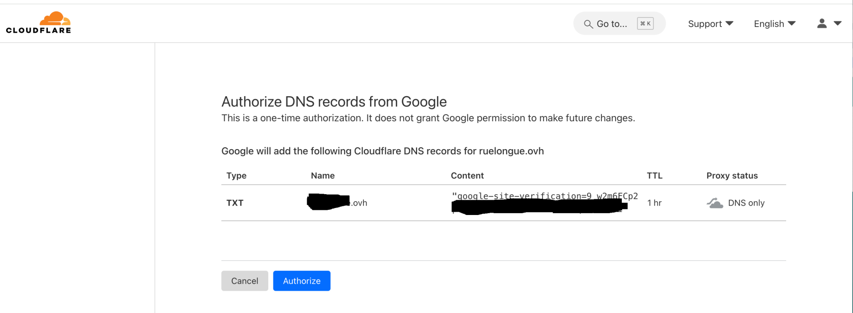Click the 1 hr TTL value
This screenshot has height=313, width=853.
[654, 203]
